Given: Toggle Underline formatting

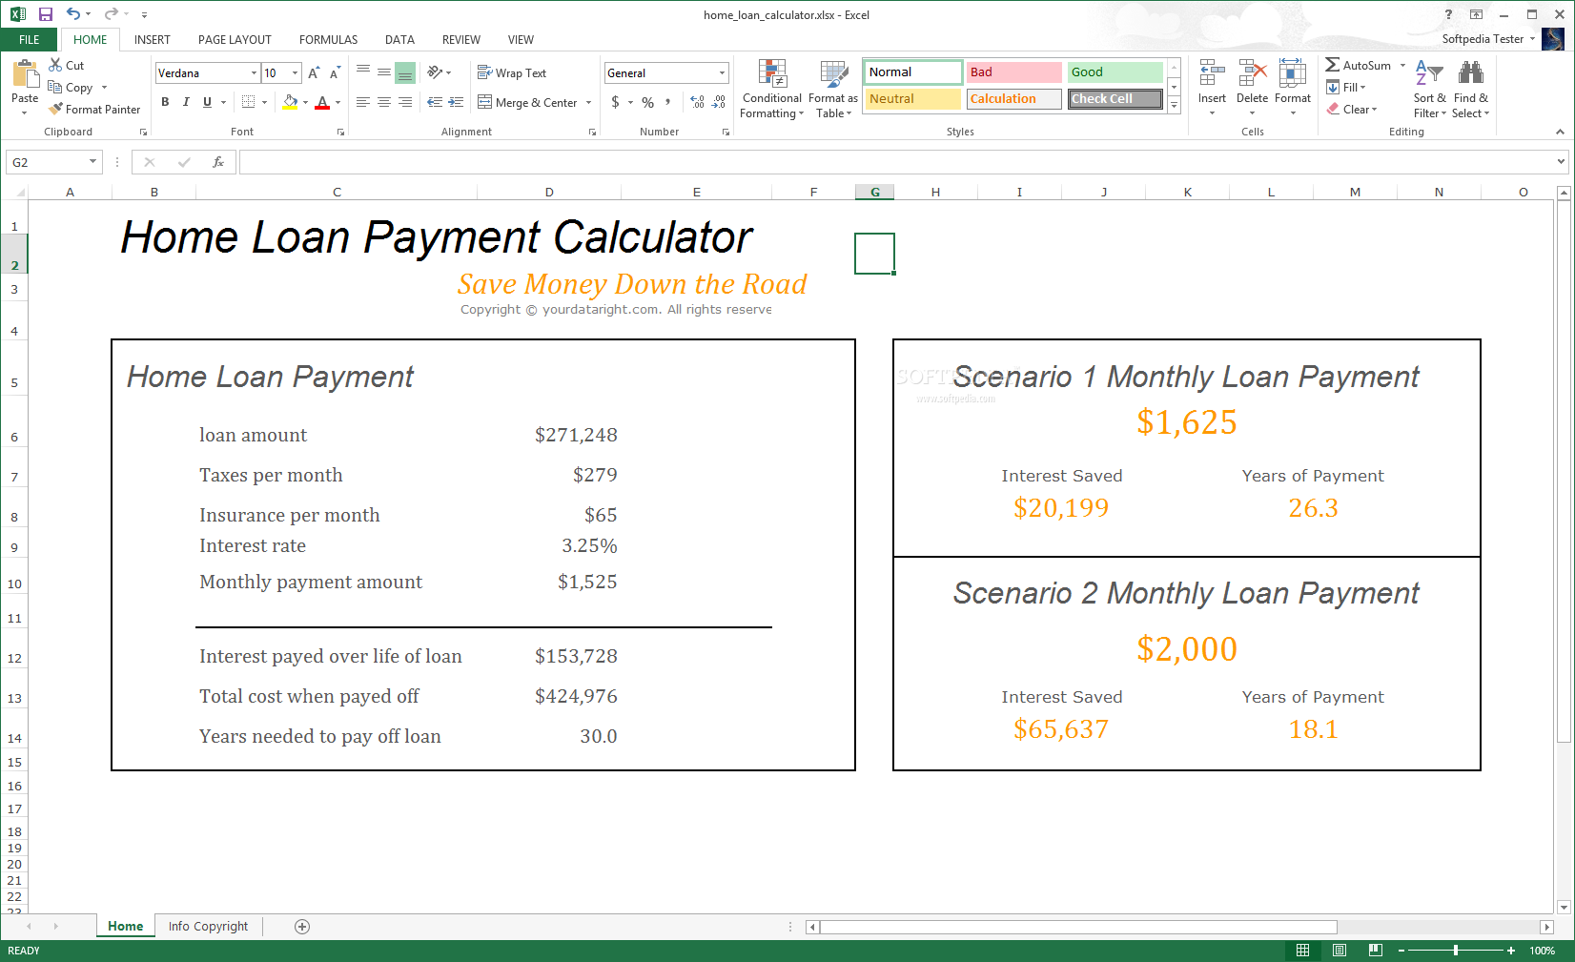Looking at the screenshot, I should (x=207, y=102).
